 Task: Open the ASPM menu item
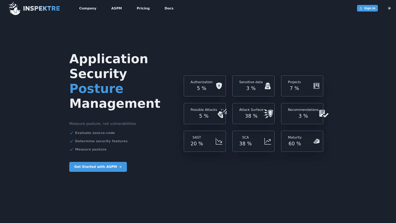click(116, 8)
